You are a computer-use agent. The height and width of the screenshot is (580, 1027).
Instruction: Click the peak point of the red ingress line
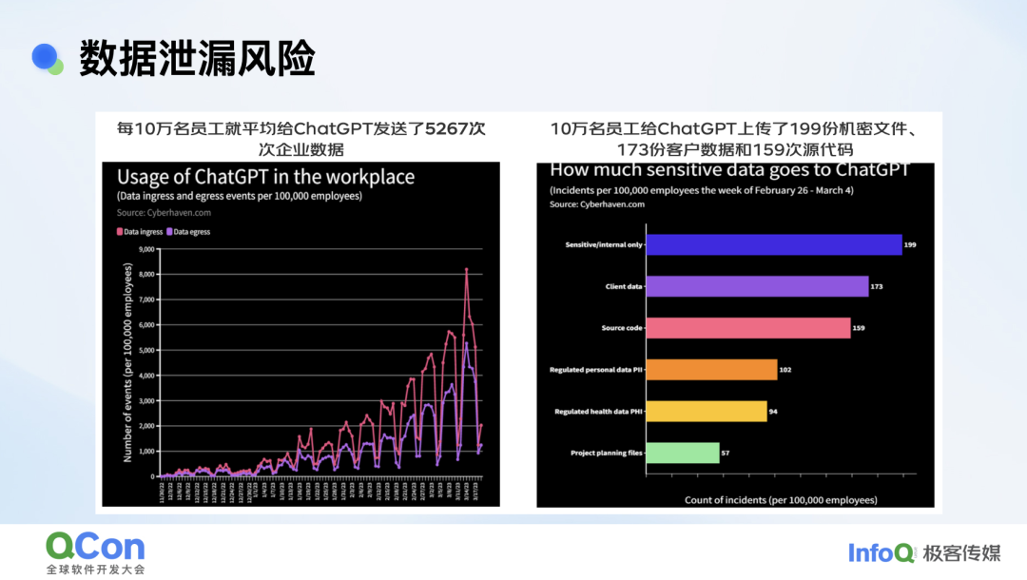click(466, 269)
